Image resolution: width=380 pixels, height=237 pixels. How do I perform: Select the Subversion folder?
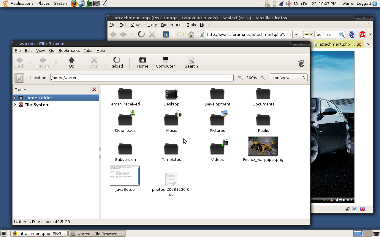pos(125,152)
